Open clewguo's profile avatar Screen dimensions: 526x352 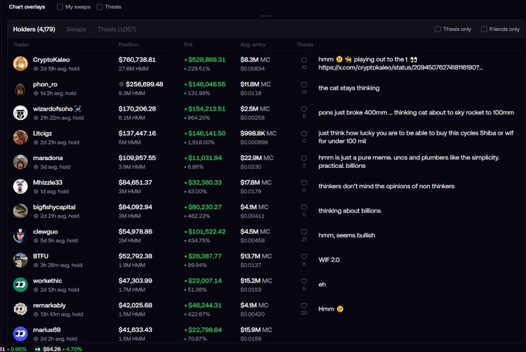[x=20, y=235]
